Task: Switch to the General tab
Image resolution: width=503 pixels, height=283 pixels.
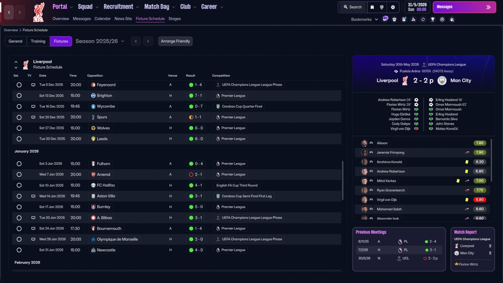Action: pos(16,41)
